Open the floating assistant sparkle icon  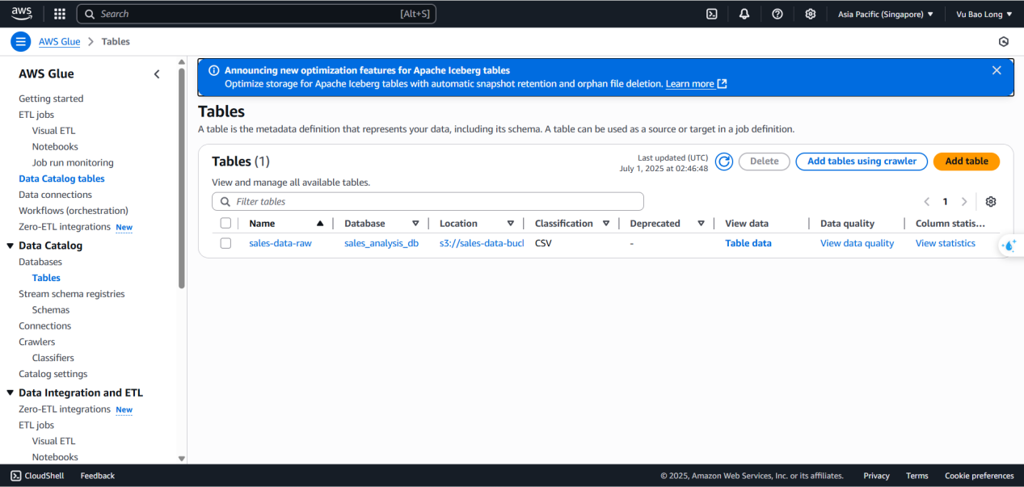click(1009, 246)
